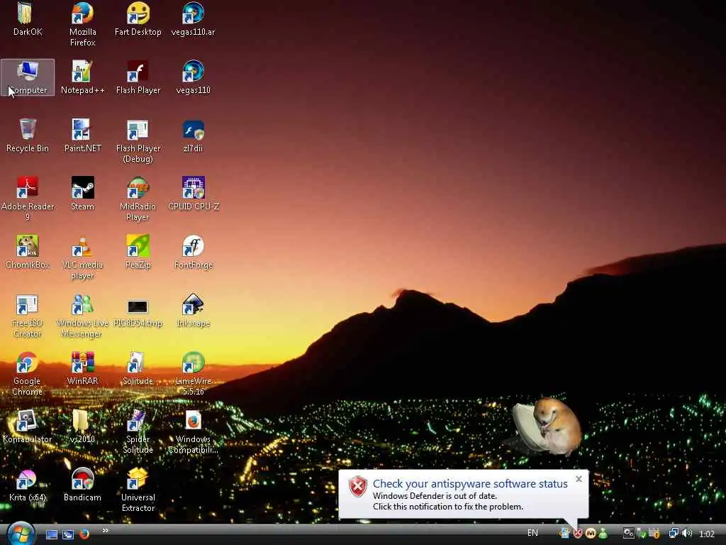Select the vegas110.ar desktop file
Screen dimensions: 726x545
193,19
